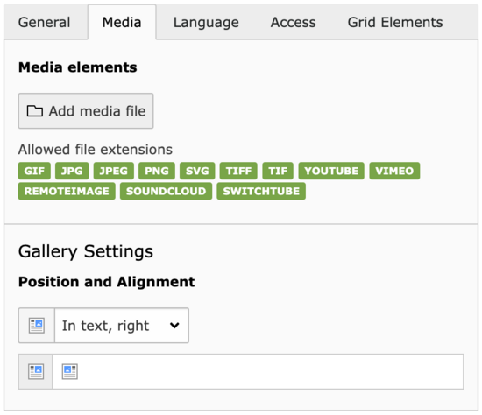Click the folder icon in Add media file
The width and height of the screenshot is (482, 415).
[x=35, y=111]
